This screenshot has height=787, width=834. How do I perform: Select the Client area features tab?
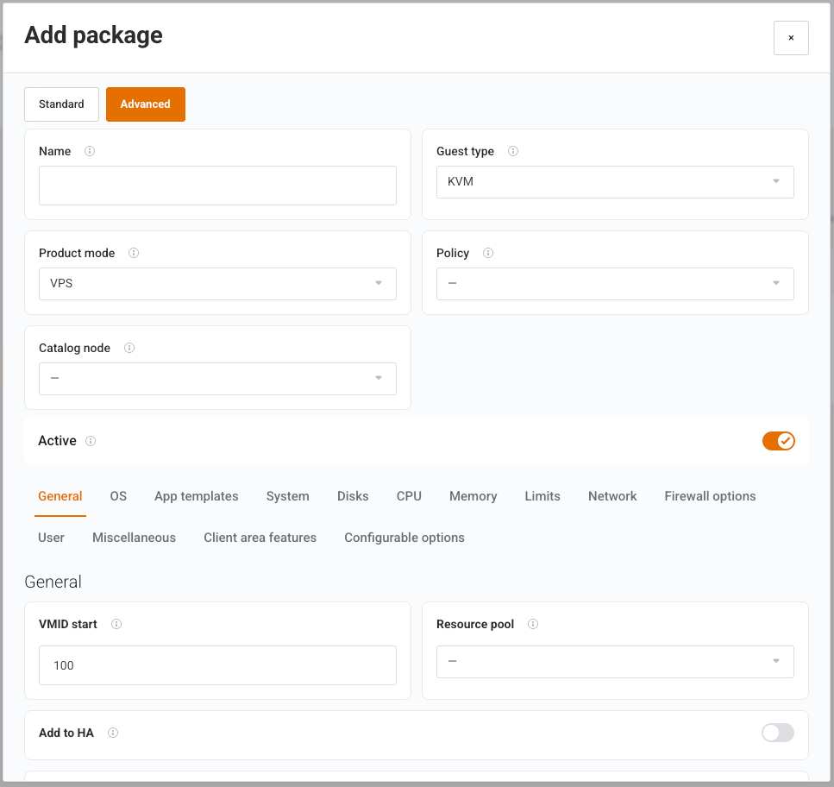[x=260, y=538]
